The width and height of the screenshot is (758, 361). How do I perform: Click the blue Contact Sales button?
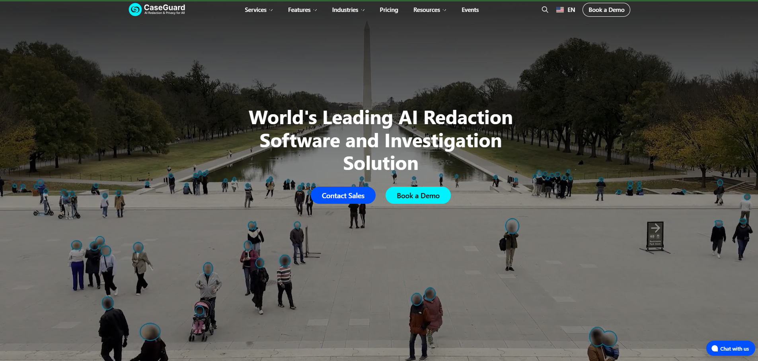click(343, 195)
